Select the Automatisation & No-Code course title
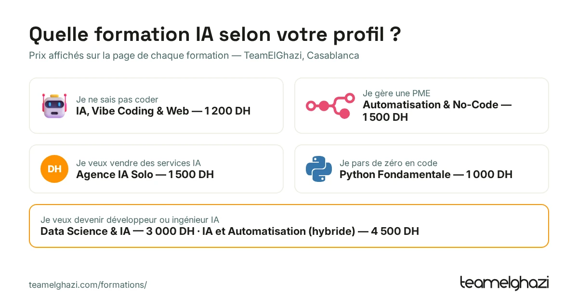 point(437,111)
